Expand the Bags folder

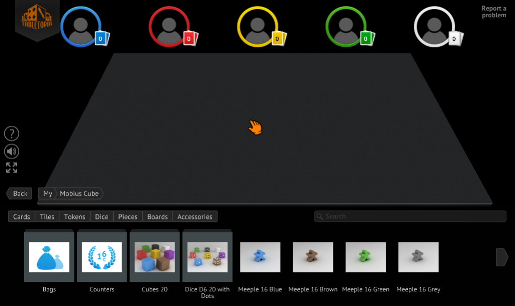click(49, 257)
